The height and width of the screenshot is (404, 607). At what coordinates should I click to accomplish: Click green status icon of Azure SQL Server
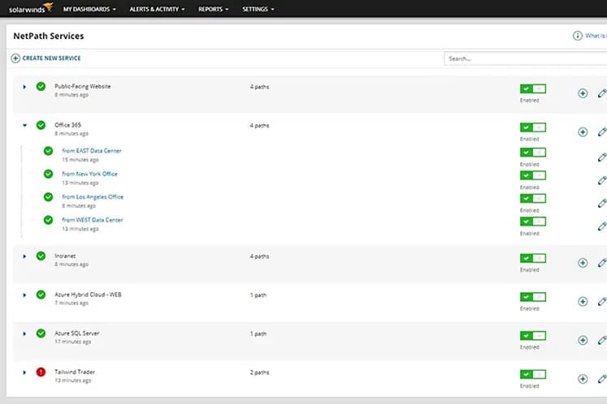[x=41, y=333]
